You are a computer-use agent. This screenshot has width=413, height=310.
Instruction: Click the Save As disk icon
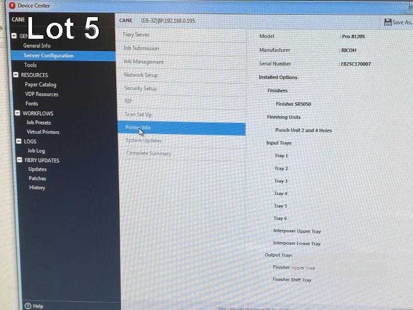tap(388, 22)
